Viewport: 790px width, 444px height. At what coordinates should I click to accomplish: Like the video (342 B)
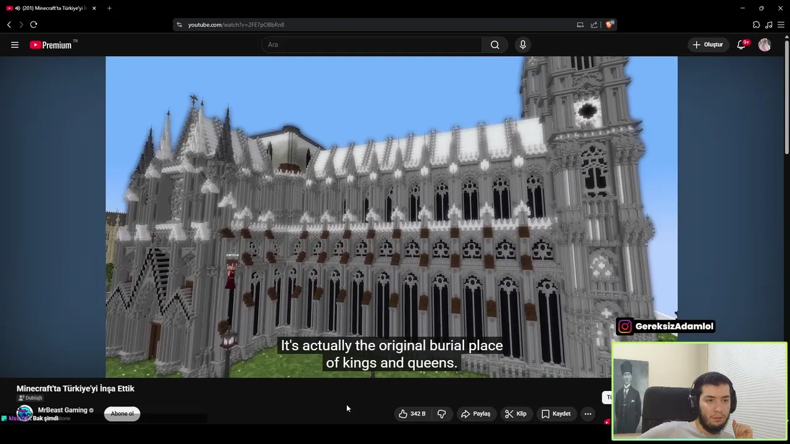pos(412,414)
